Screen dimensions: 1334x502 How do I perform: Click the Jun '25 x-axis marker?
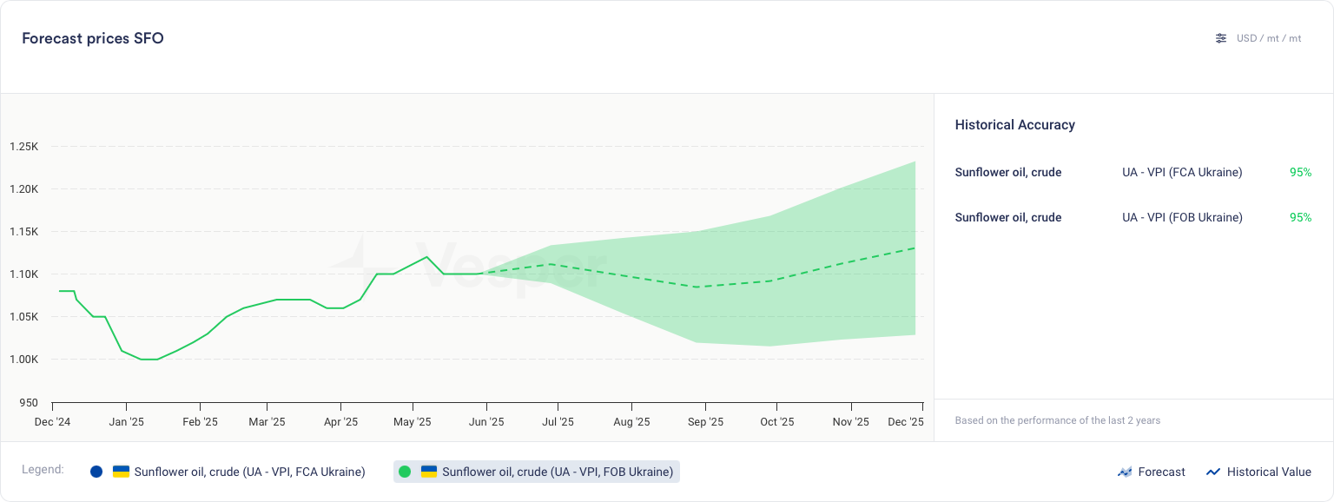pyautogui.click(x=486, y=422)
